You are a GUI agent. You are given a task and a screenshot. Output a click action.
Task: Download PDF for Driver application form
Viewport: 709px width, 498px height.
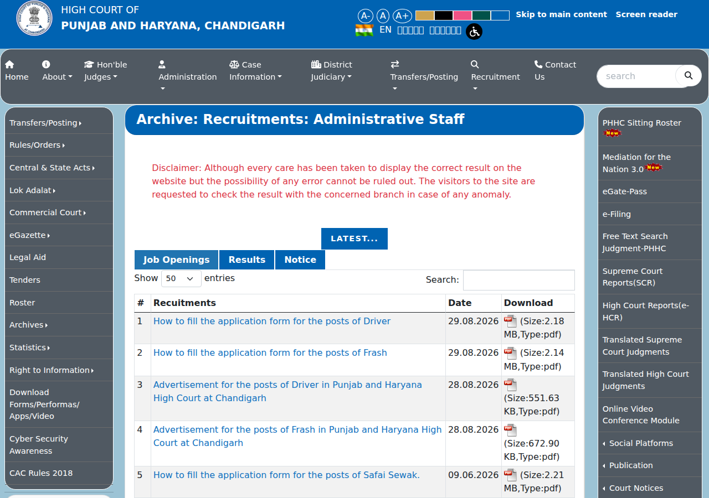[510, 321]
